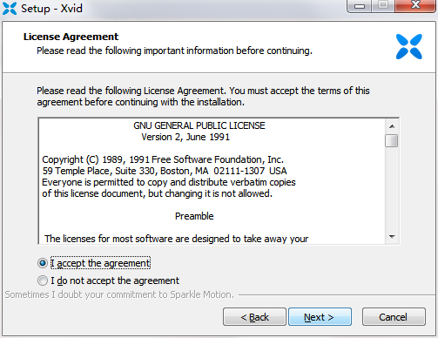This screenshot has width=438, height=338.
Task: Cancel the Xvid setup
Action: tap(394, 317)
